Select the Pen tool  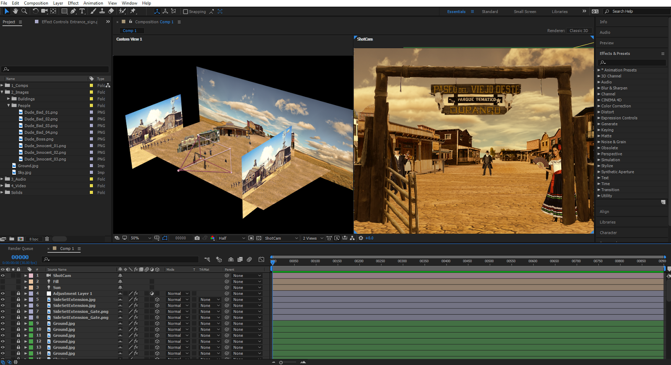pos(73,11)
